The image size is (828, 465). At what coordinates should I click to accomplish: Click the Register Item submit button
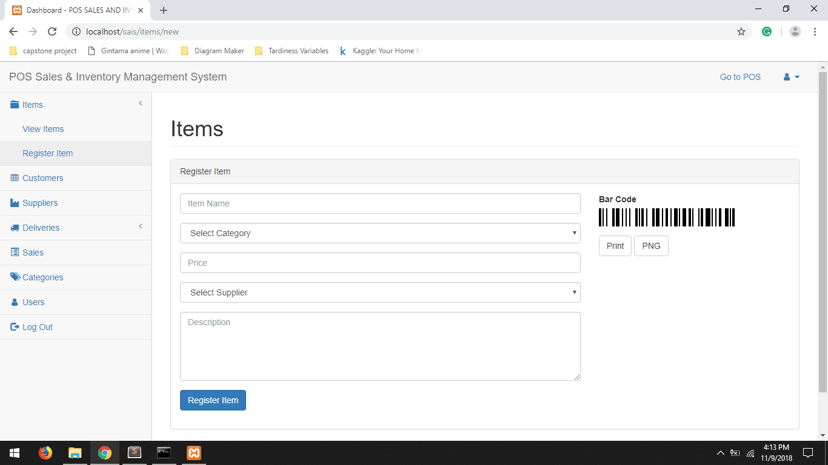(x=213, y=400)
